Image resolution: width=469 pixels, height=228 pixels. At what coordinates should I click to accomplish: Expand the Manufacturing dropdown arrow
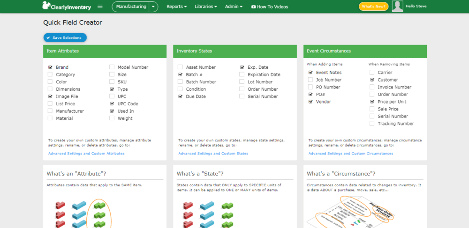[x=153, y=6]
